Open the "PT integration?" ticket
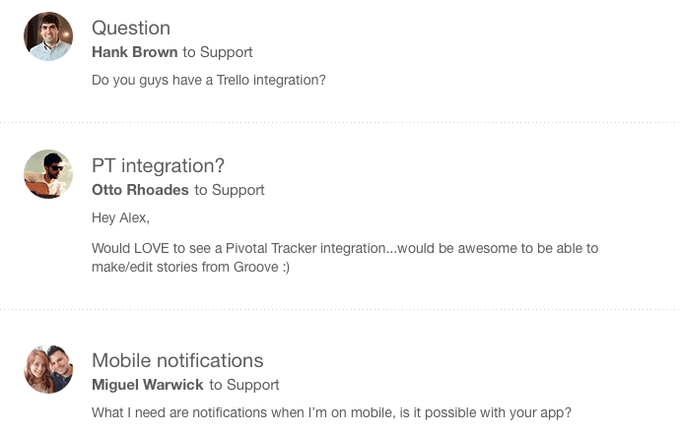The width and height of the screenshot is (680, 433). 158,166
